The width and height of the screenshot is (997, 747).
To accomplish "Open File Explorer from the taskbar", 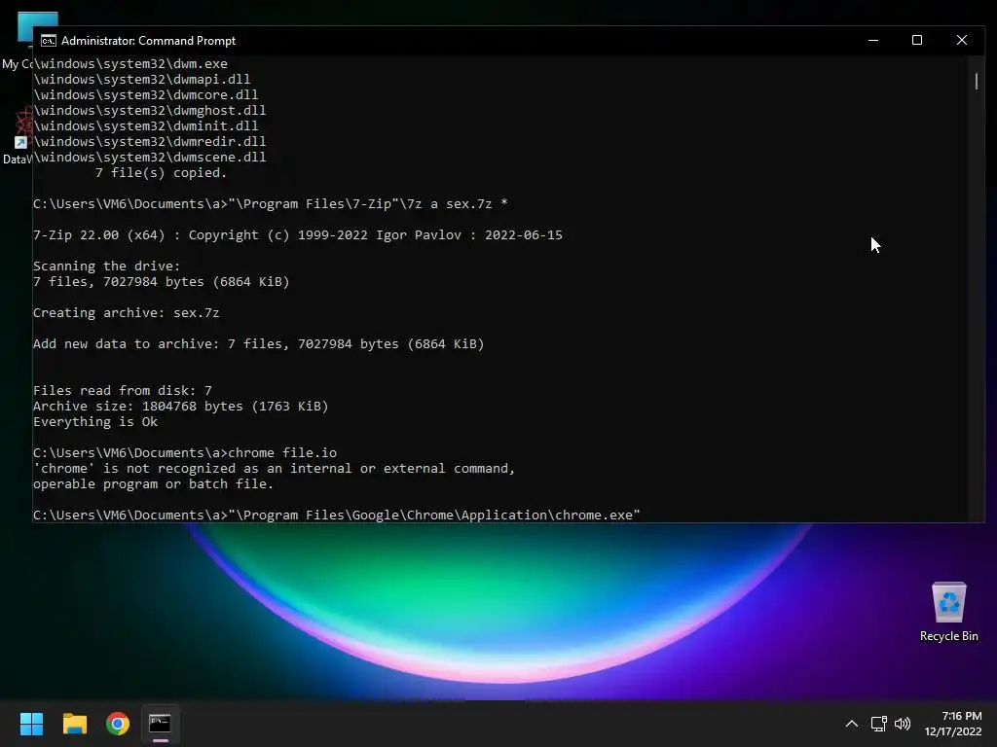I will coord(74,724).
